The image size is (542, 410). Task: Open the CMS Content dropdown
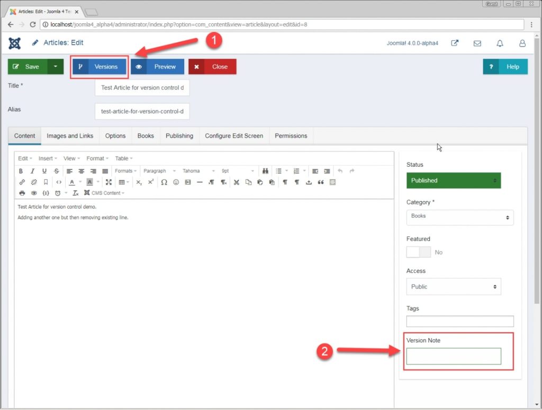[104, 193]
